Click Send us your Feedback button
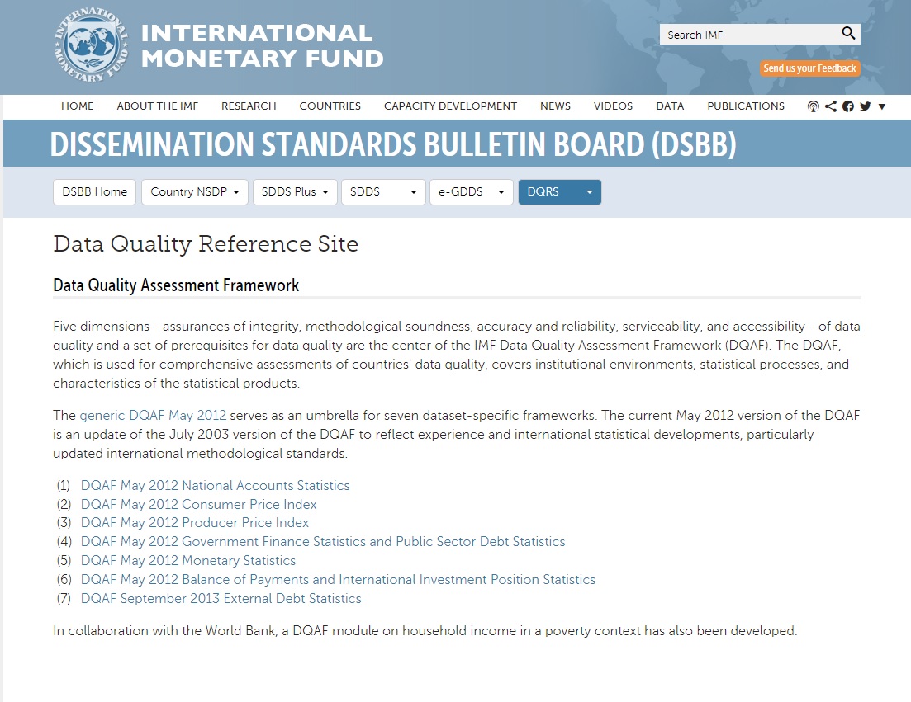 pos(810,68)
